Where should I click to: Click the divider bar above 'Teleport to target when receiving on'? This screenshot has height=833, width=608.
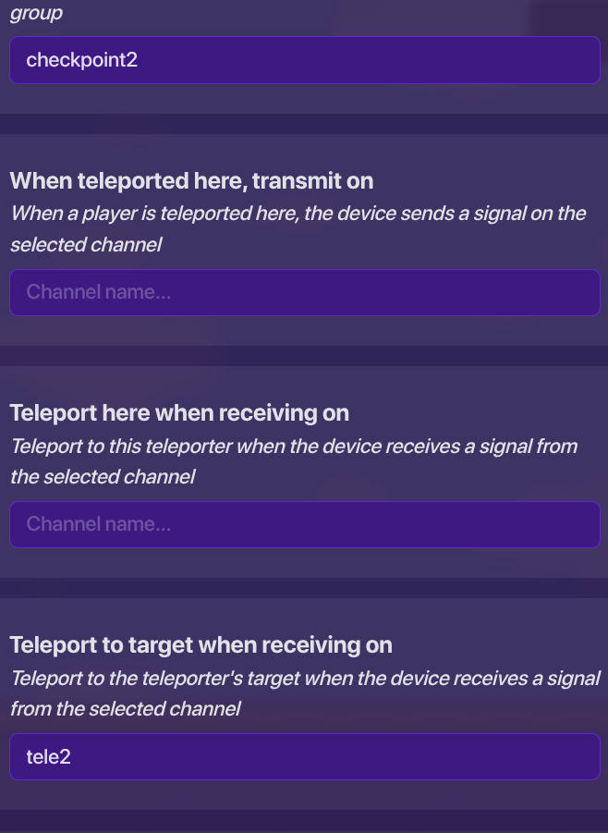304,588
